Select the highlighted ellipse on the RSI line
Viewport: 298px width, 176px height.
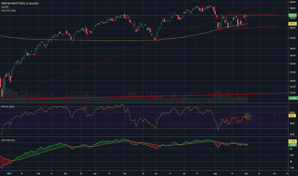(247, 116)
